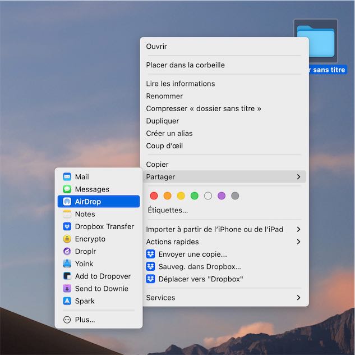The image size is (355, 355).
Task: Select Renommer in context menu
Action: [x=224, y=96]
